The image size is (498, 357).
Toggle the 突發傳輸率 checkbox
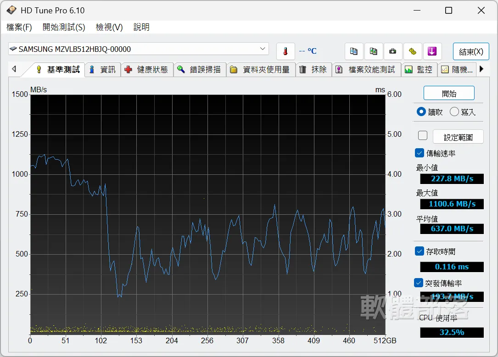[x=419, y=283]
